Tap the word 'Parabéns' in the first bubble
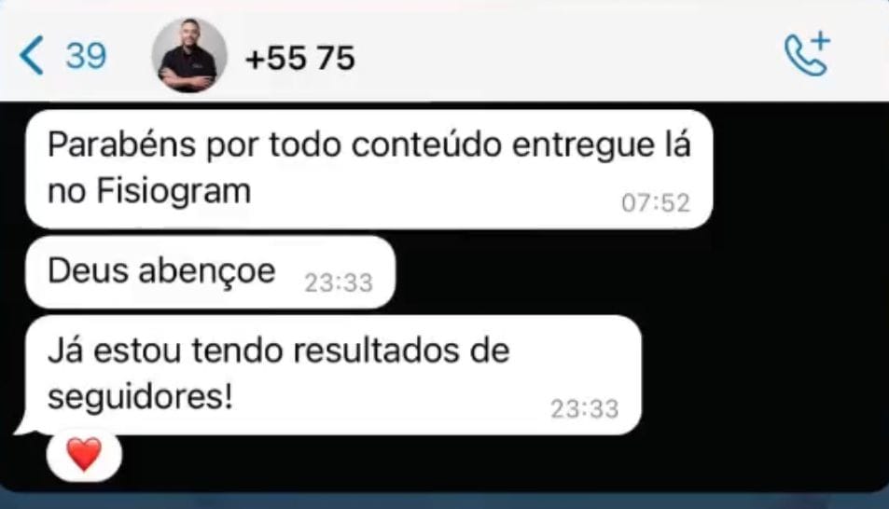This screenshot has width=889, height=509. pyautogui.click(x=122, y=145)
